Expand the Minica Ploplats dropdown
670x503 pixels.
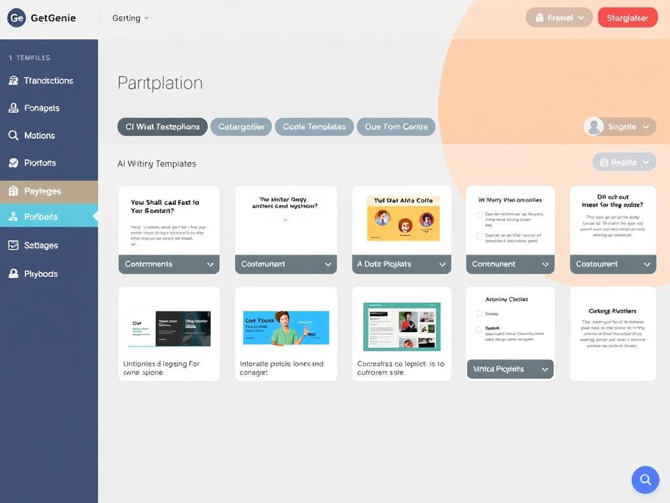tap(545, 369)
